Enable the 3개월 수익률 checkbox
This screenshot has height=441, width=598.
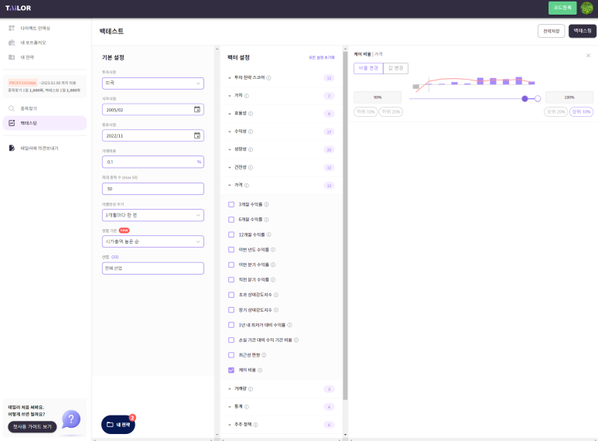pyautogui.click(x=231, y=204)
